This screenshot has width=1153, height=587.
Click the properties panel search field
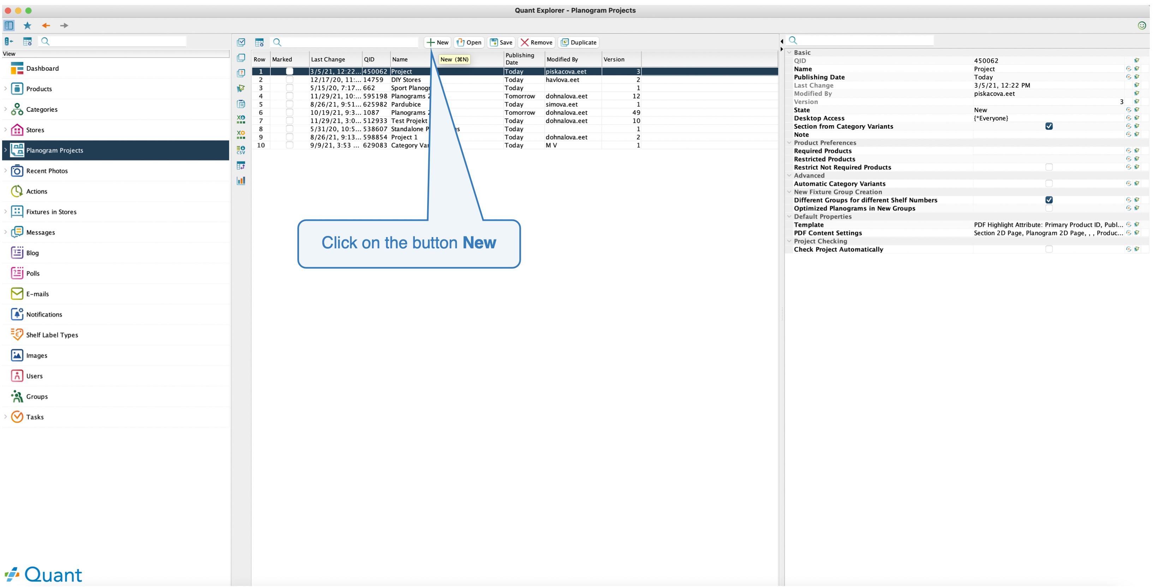coord(861,40)
